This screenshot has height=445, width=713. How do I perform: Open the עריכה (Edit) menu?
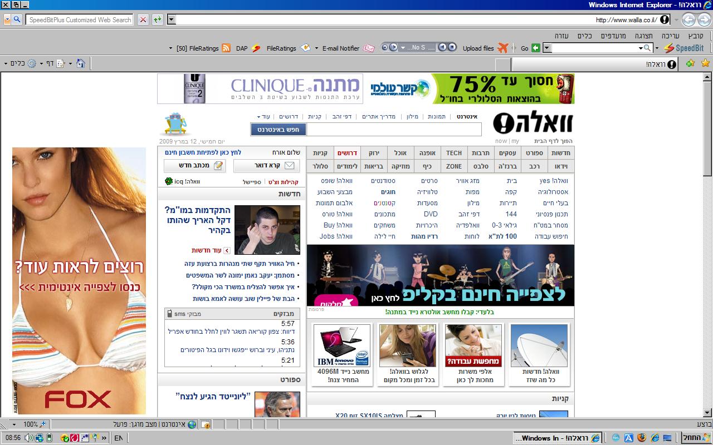[671, 36]
